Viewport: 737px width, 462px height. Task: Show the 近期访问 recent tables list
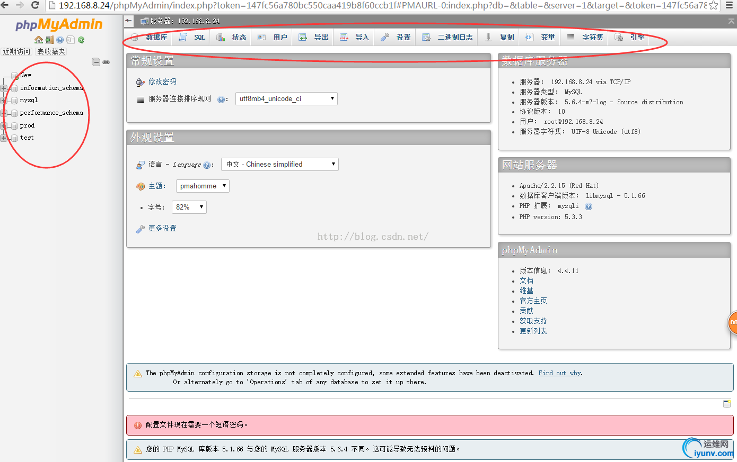pyautogui.click(x=16, y=52)
